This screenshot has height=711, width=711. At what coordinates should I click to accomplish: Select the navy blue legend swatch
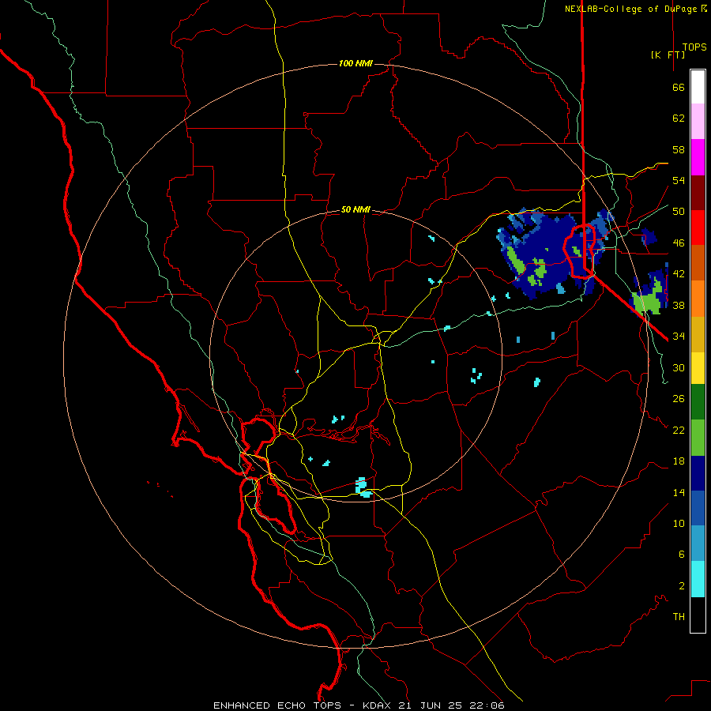[698, 473]
